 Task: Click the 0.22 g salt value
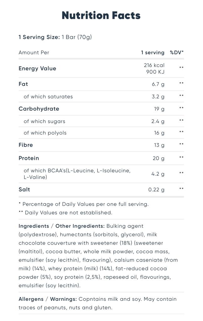156,190
